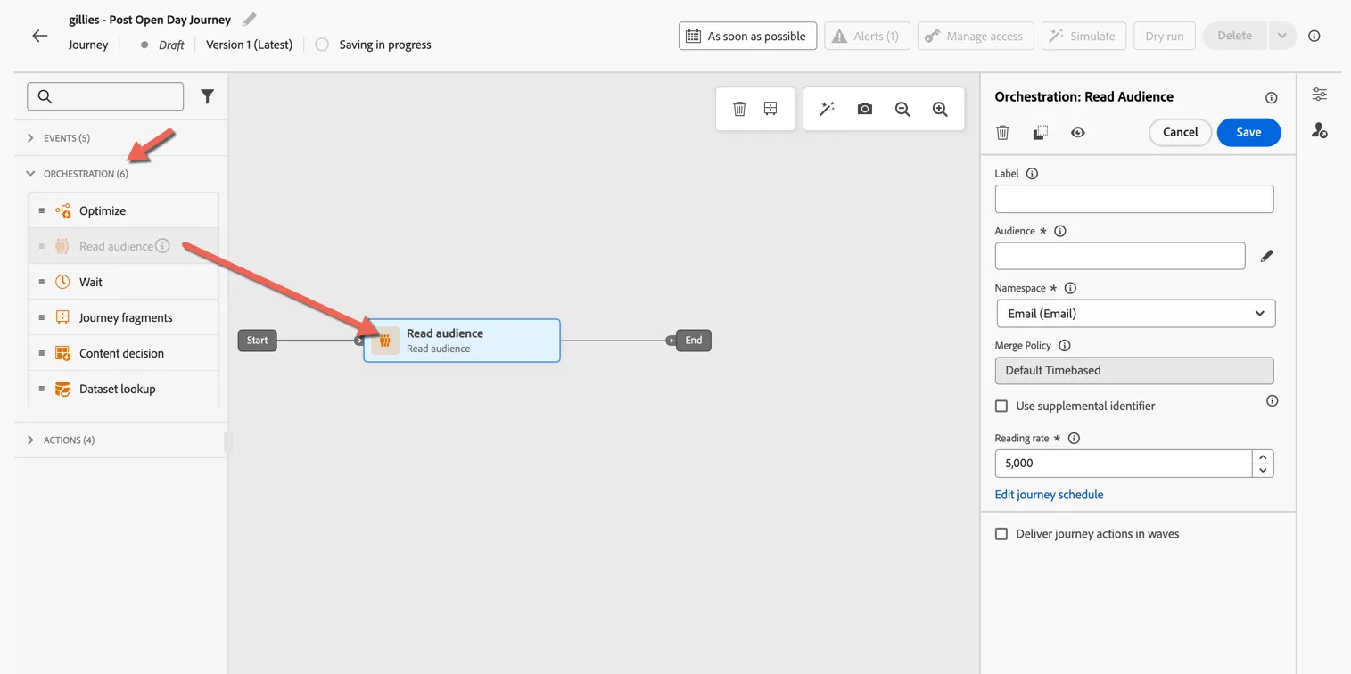Image resolution: width=1351 pixels, height=674 pixels.
Task: Delete selected canvas item via trash icon
Action: (739, 109)
